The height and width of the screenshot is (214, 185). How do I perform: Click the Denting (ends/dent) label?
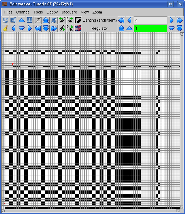(x=100, y=20)
